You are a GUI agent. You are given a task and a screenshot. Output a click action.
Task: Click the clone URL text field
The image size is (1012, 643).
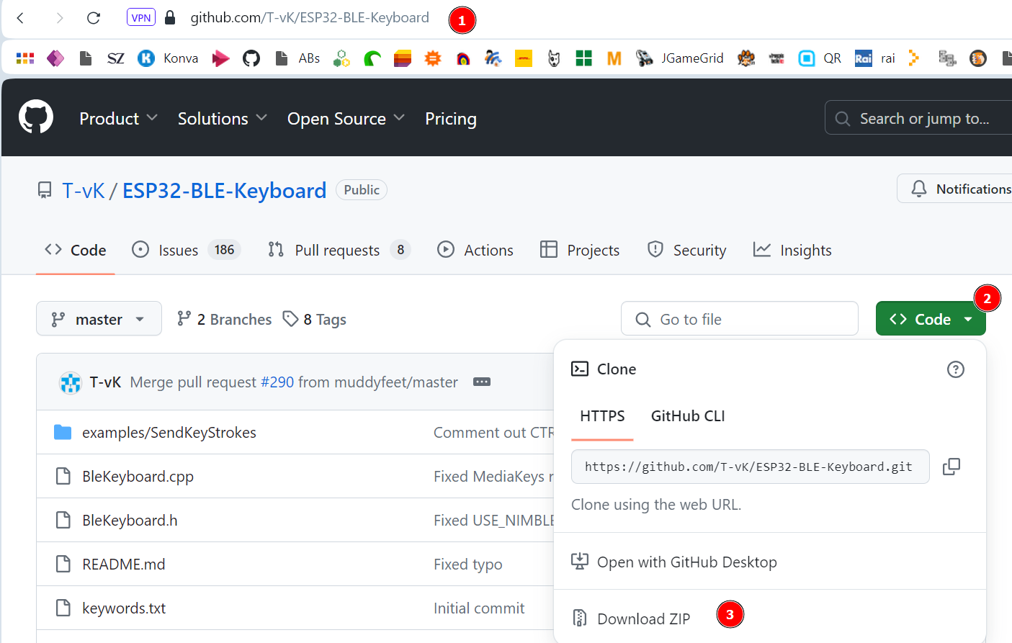750,467
